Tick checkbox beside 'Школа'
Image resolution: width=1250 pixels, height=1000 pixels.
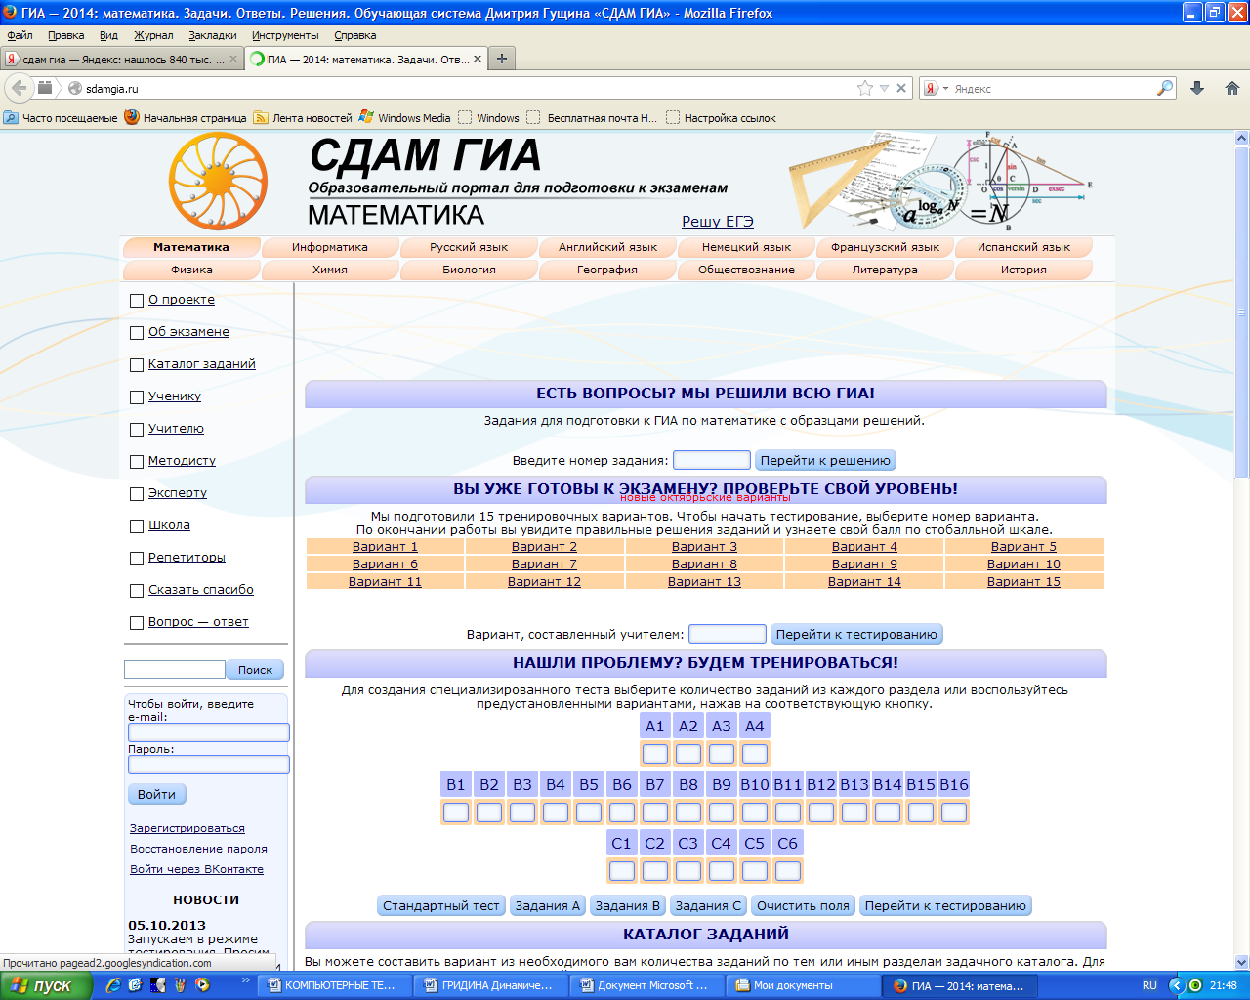coord(137,526)
